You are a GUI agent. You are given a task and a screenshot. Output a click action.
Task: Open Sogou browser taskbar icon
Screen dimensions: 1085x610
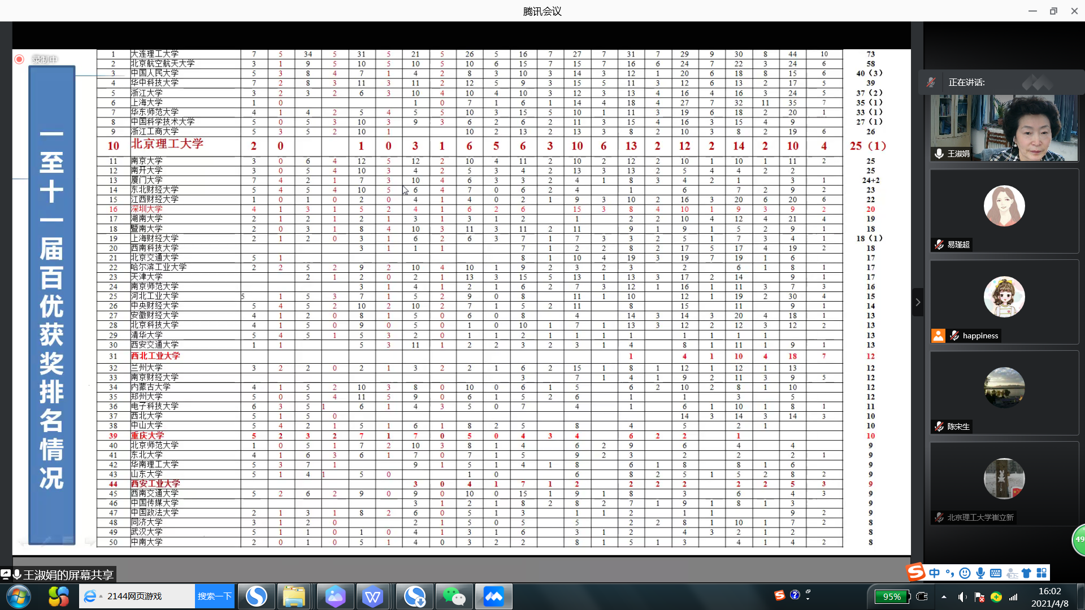click(256, 596)
